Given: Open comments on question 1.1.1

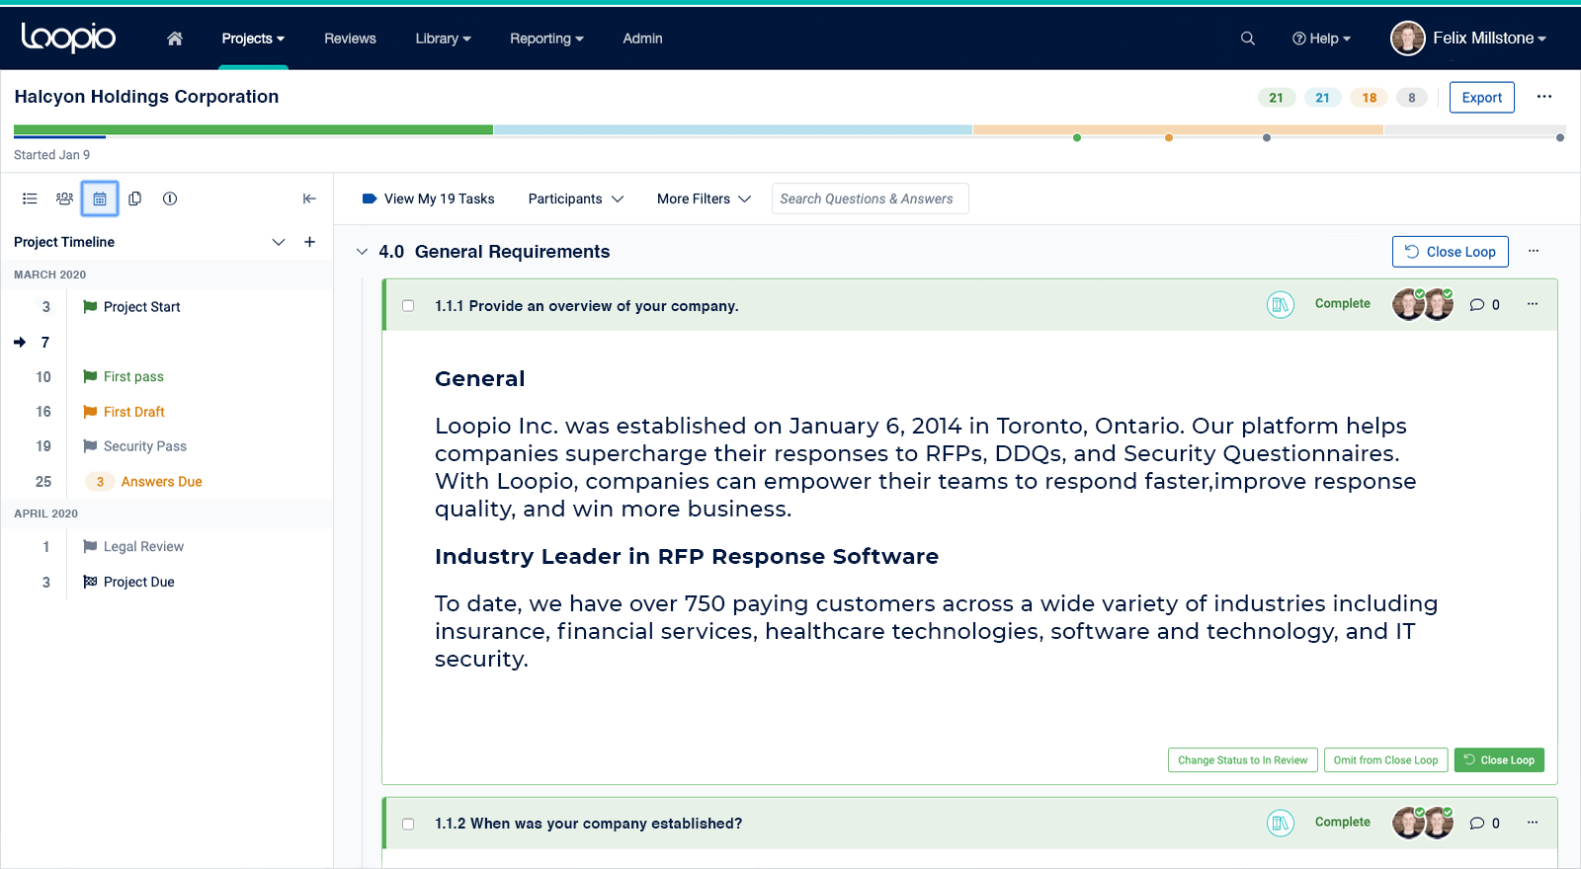Looking at the screenshot, I should coord(1477,305).
